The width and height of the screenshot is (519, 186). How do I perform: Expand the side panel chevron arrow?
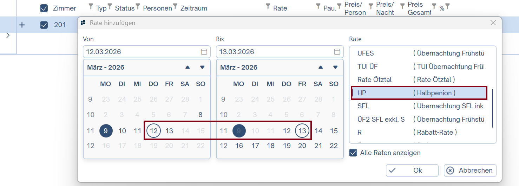[8, 35]
